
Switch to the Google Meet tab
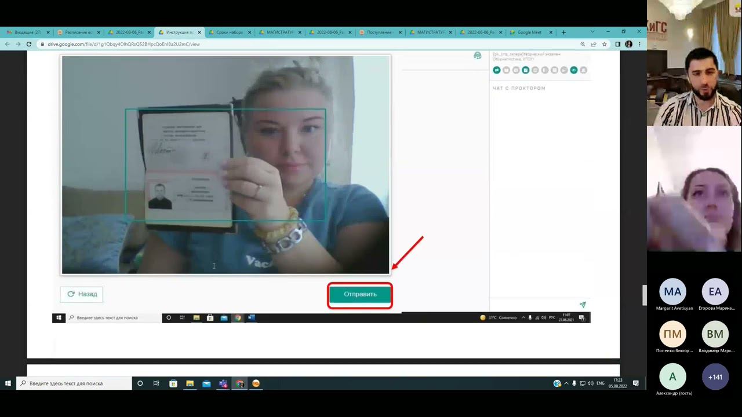(x=530, y=32)
